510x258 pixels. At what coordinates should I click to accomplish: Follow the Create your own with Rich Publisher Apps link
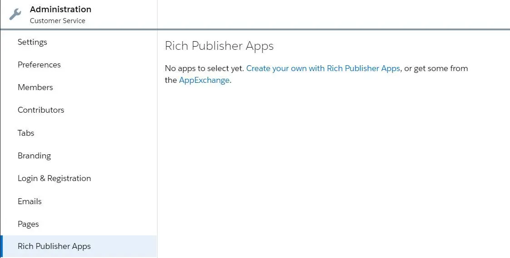click(323, 68)
